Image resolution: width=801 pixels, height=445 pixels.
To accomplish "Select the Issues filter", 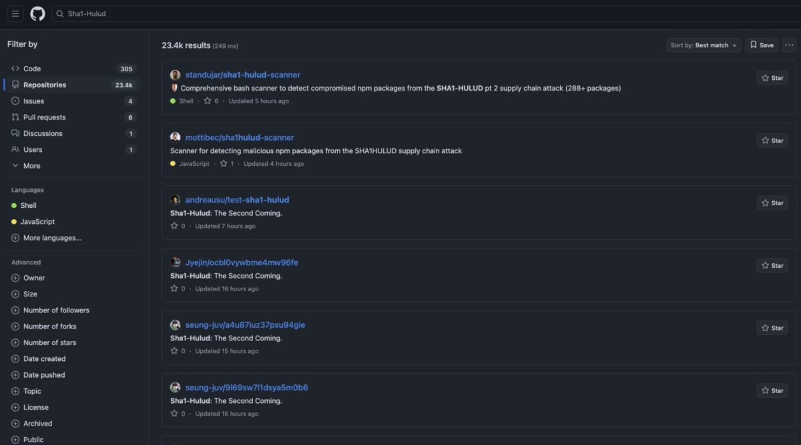I will 33,101.
